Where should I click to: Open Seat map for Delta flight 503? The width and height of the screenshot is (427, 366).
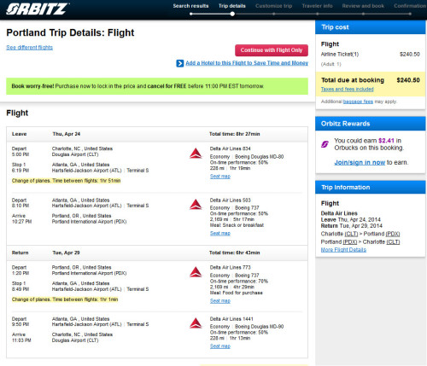[x=220, y=233]
